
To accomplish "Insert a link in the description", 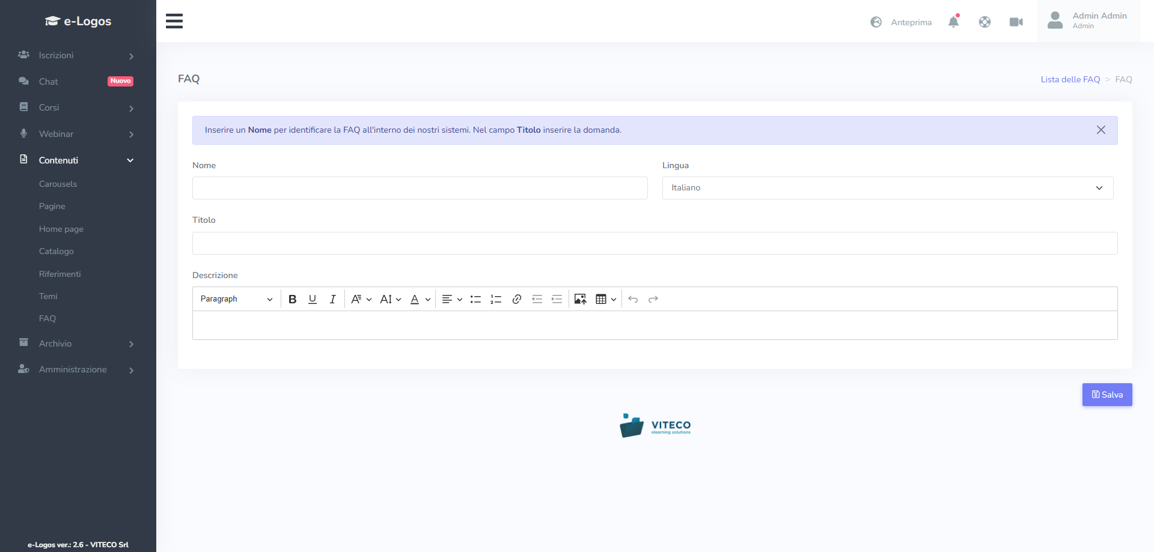I will tap(516, 299).
